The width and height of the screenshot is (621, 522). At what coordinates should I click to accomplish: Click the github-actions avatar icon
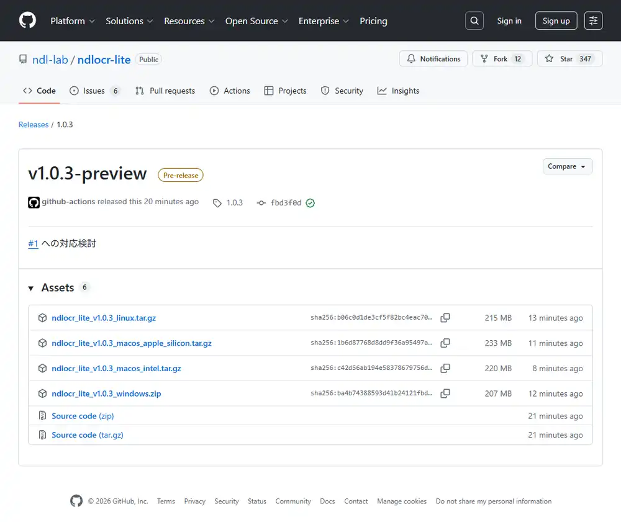pyautogui.click(x=34, y=202)
